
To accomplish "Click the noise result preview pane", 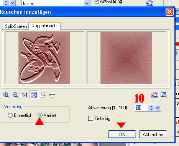I will point(126,58).
